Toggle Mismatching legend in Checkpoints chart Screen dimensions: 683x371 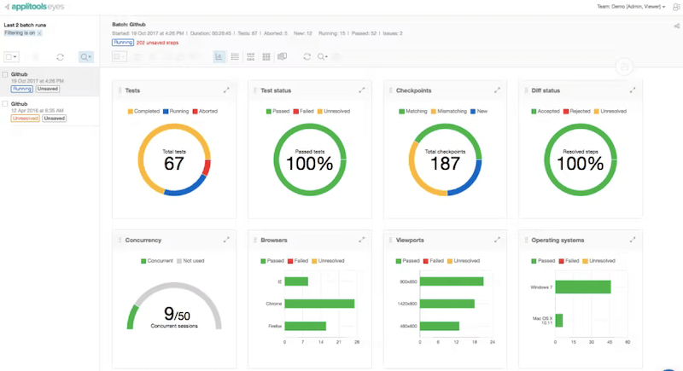click(x=449, y=112)
